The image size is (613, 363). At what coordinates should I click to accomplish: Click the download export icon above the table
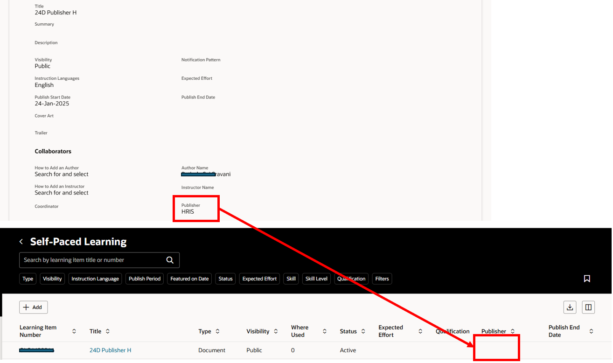570,307
